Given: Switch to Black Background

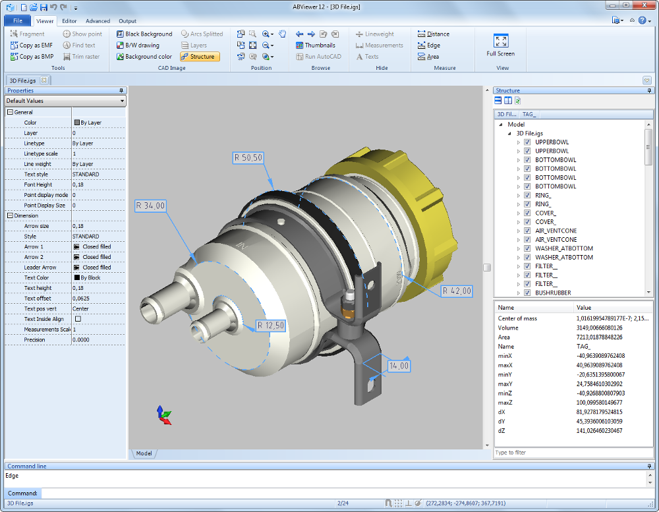Looking at the screenshot, I should pyautogui.click(x=144, y=34).
